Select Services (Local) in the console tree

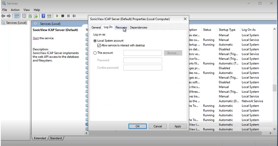click(16, 23)
